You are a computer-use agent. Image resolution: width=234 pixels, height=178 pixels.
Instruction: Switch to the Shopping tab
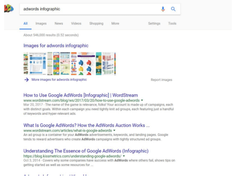[96, 24]
